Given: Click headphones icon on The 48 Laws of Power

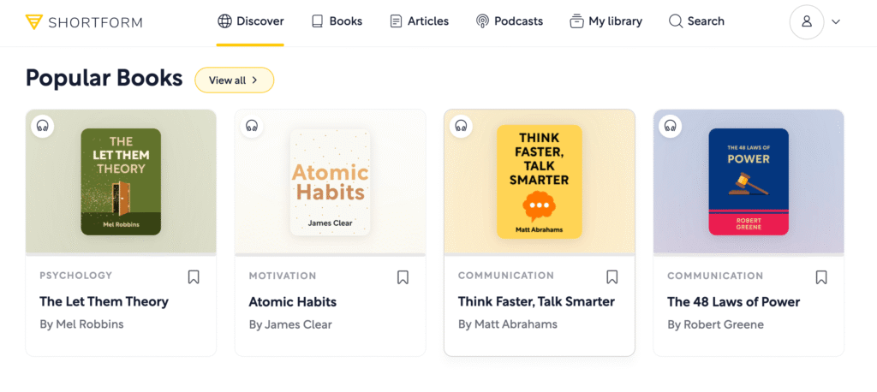Looking at the screenshot, I should click(x=670, y=126).
